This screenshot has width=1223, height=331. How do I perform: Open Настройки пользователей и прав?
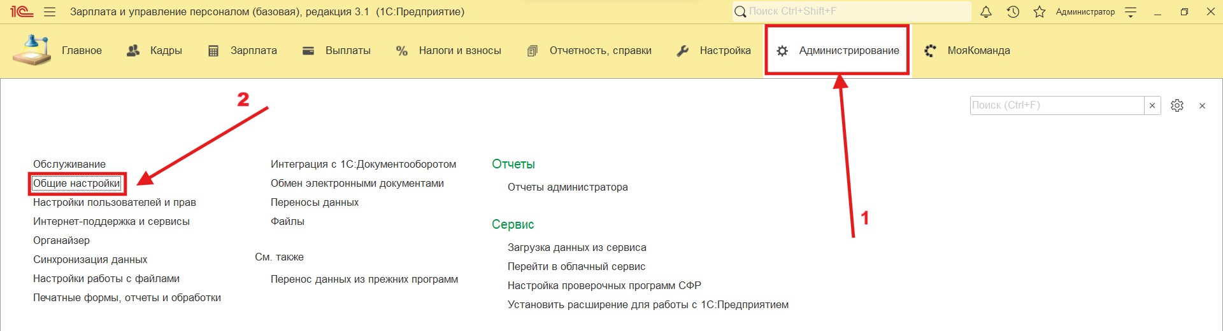pos(115,203)
